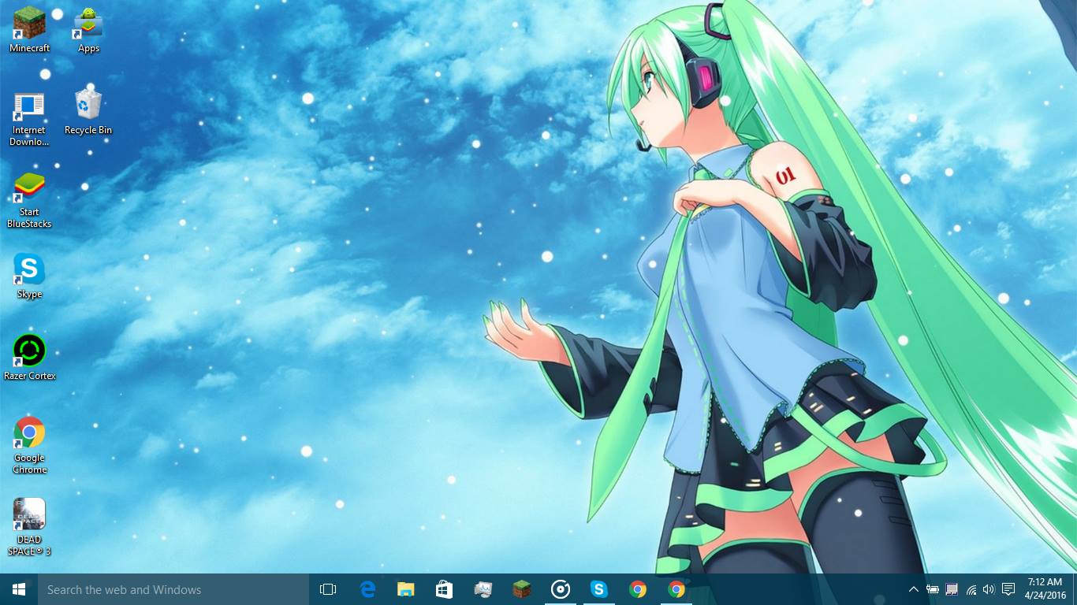Select the Razer Cortex desktop shortcut

pos(29,358)
